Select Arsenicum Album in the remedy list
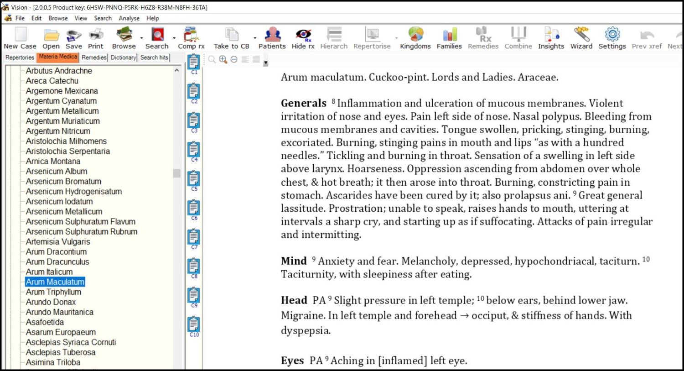The height and width of the screenshot is (371, 684). click(56, 171)
